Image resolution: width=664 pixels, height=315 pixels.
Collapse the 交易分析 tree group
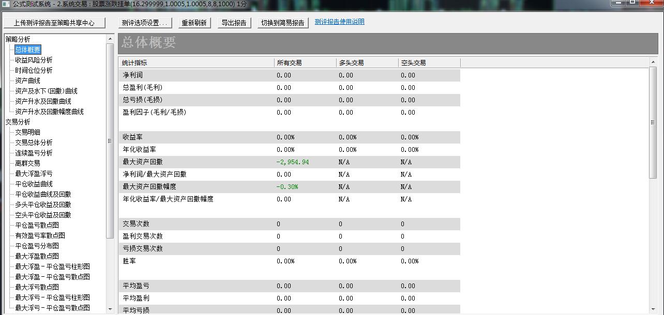(x=18, y=122)
